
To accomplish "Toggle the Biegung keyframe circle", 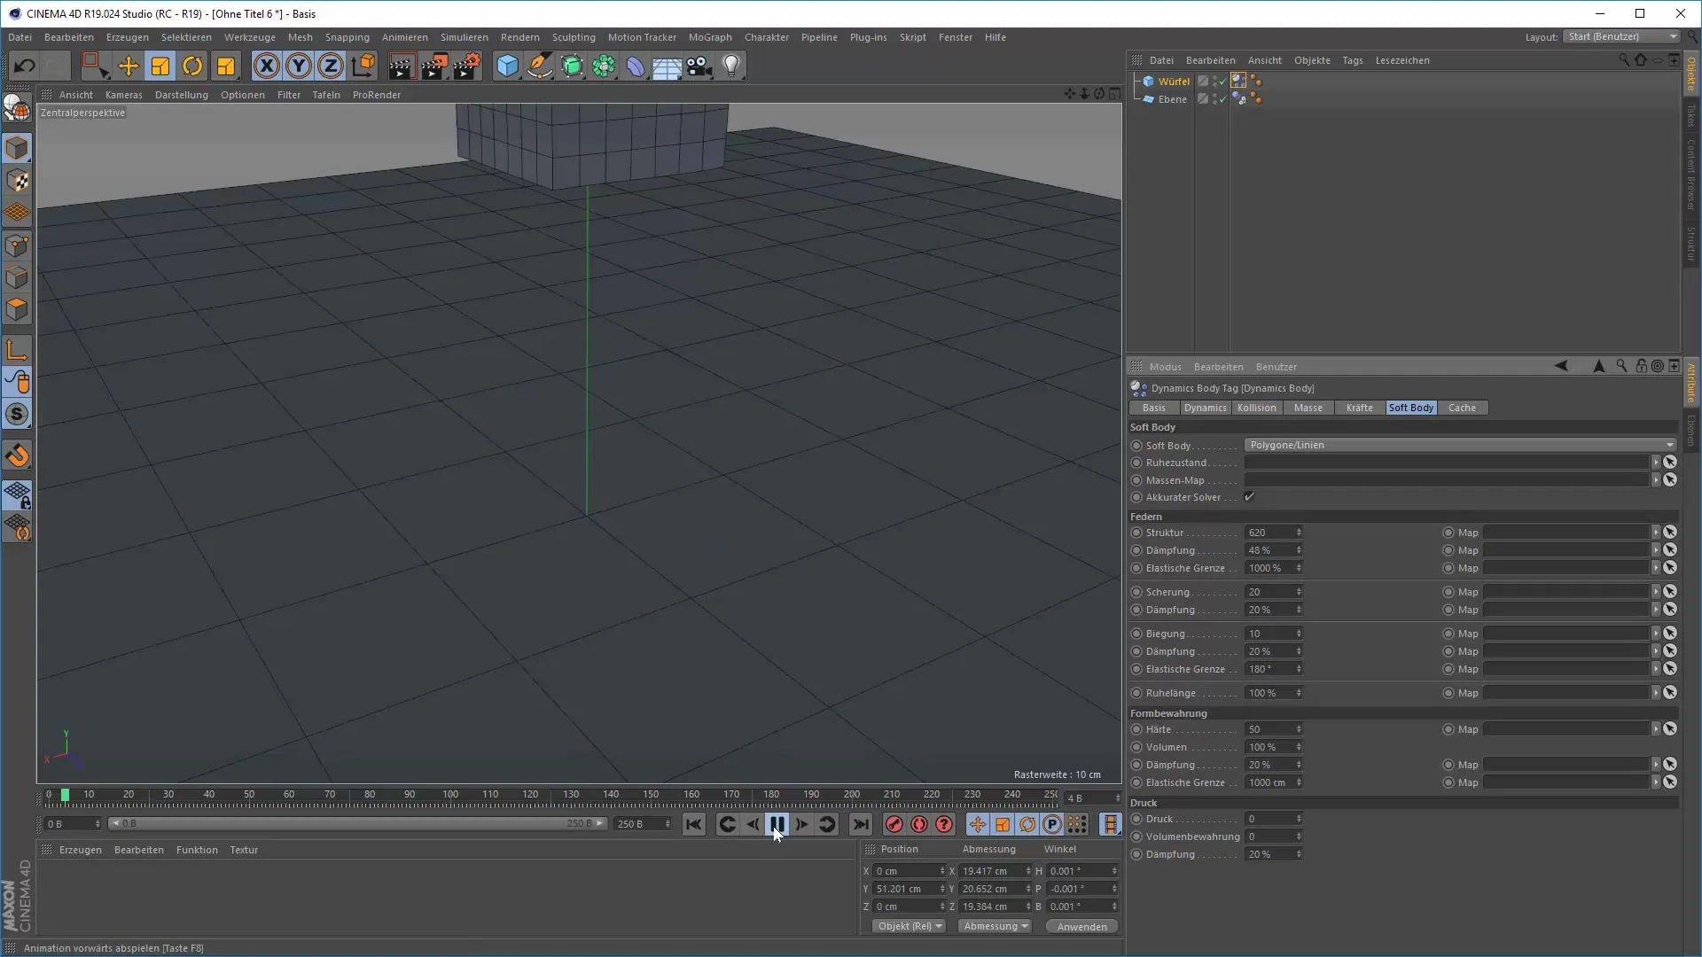I will (x=1136, y=634).
